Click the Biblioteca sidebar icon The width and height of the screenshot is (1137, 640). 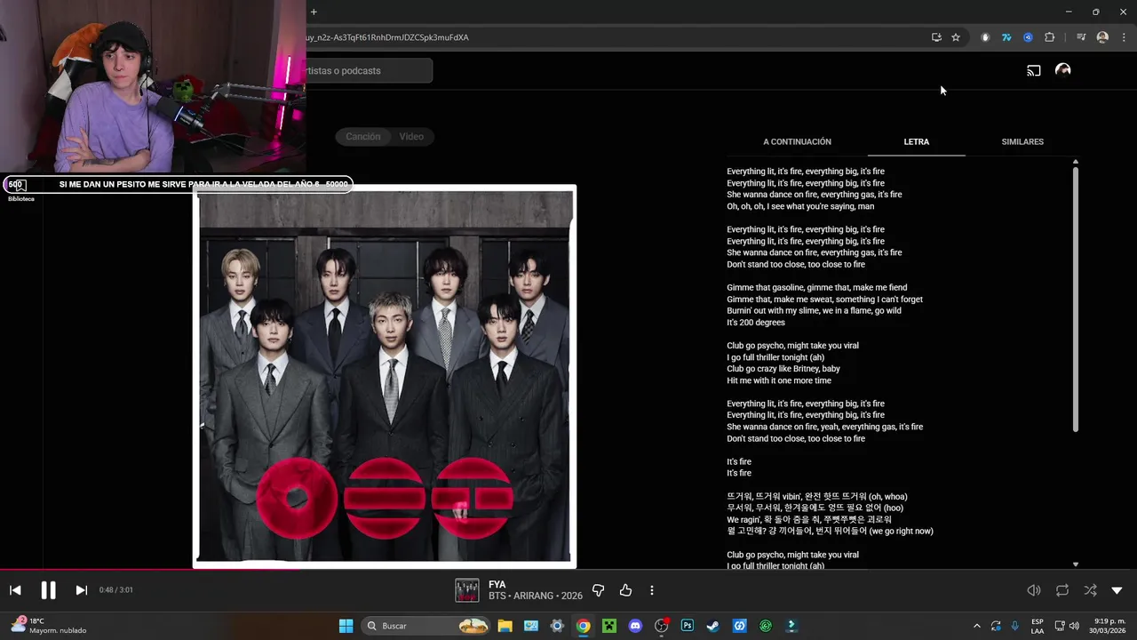(x=20, y=188)
